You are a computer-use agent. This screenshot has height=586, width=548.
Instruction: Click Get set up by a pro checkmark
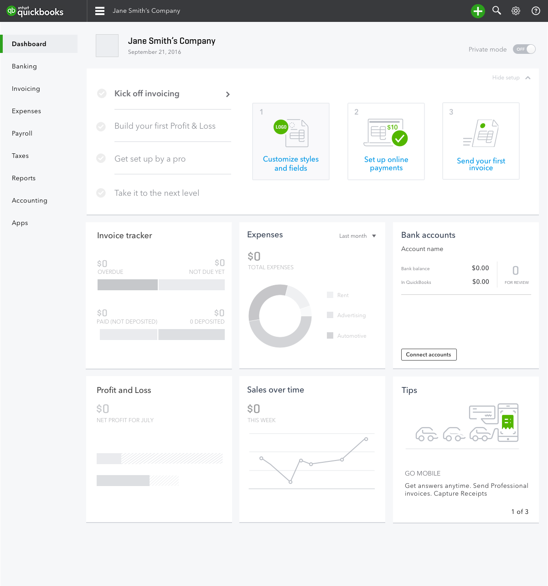(101, 158)
